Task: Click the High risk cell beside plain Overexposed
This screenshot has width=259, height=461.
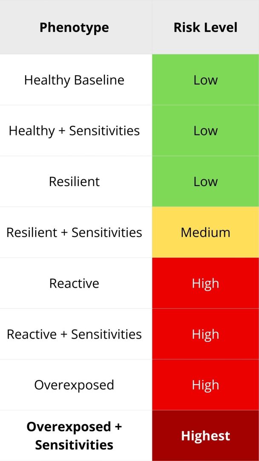Action: click(x=205, y=385)
